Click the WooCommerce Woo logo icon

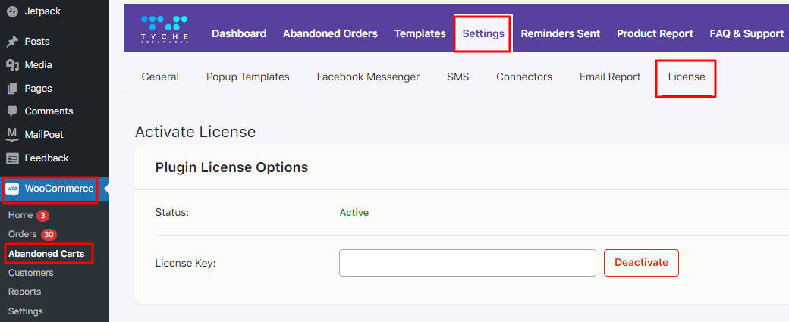12,189
